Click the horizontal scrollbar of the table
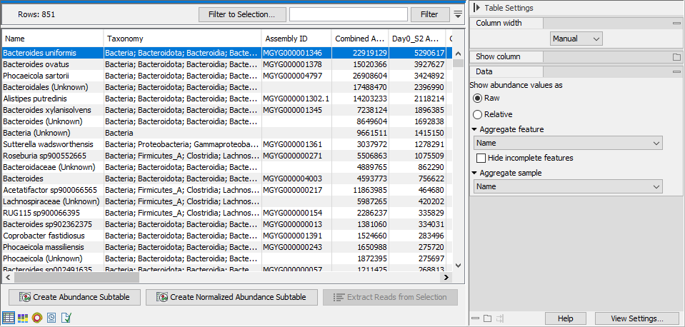Screen dimensions: 685x327 (x=214, y=278)
